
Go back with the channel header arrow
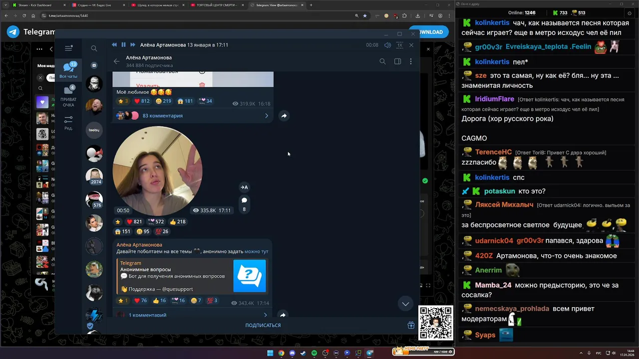pos(116,61)
